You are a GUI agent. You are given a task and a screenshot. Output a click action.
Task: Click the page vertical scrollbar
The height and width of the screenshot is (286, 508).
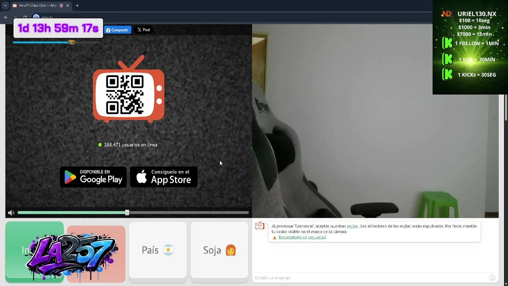[x=506, y=107]
